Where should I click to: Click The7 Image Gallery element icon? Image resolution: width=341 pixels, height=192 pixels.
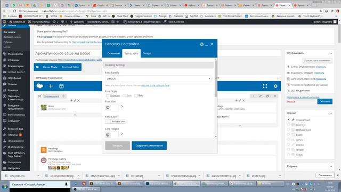pos(44,161)
